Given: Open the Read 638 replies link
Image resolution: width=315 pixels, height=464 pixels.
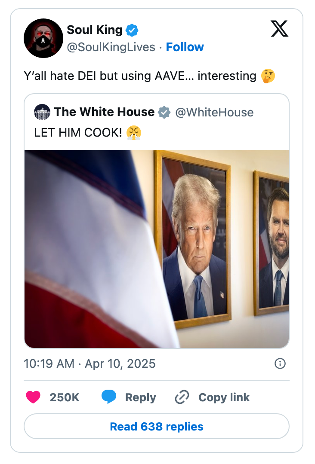Looking at the screenshot, I should point(157,426).
